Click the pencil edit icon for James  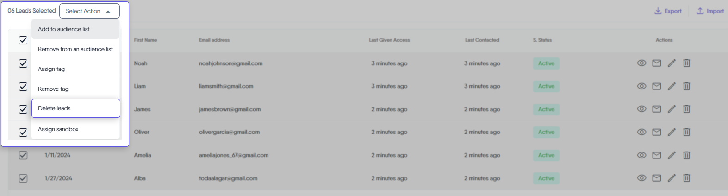tap(672, 109)
